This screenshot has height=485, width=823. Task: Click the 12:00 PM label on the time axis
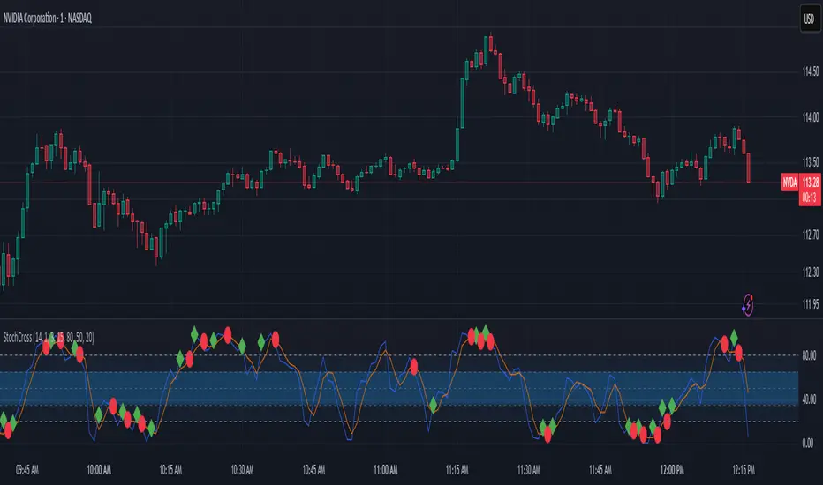click(x=672, y=470)
